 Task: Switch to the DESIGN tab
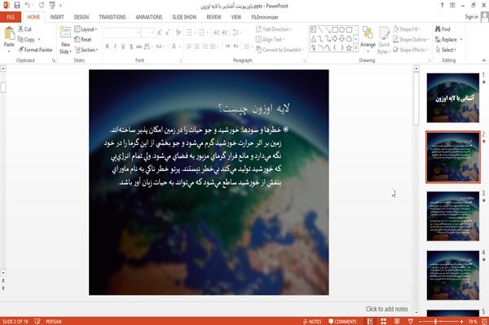point(81,17)
